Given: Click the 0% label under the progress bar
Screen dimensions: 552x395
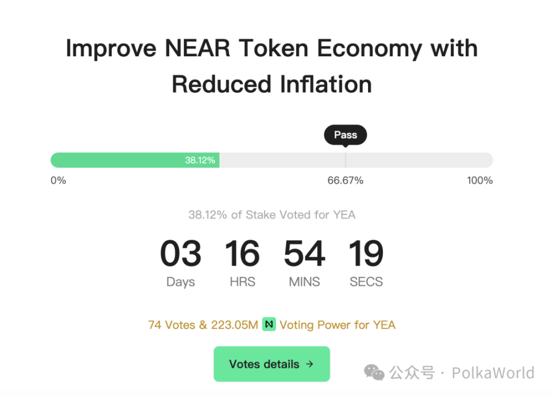Looking at the screenshot, I should click(x=58, y=180).
